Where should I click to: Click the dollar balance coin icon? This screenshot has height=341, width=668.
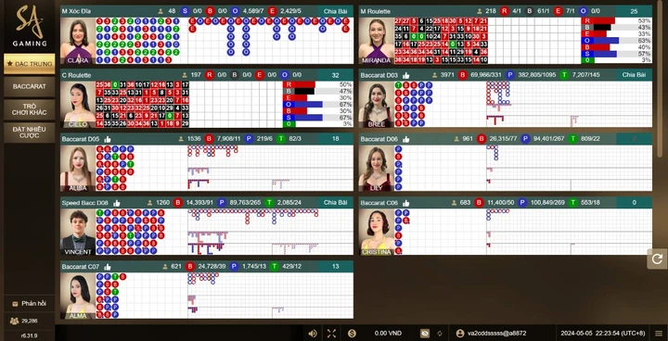pos(352,334)
